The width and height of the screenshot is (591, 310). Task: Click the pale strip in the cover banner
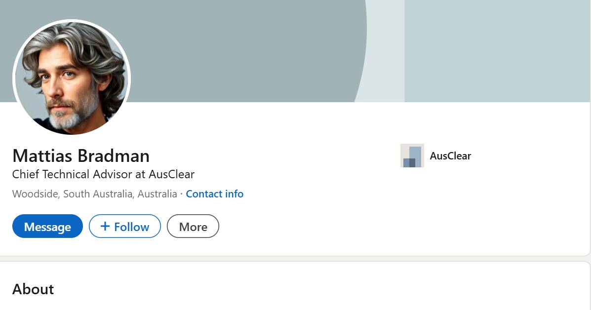pos(385,49)
